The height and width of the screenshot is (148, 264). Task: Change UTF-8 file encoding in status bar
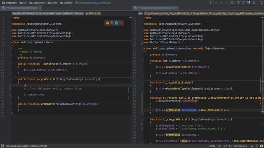227,146
